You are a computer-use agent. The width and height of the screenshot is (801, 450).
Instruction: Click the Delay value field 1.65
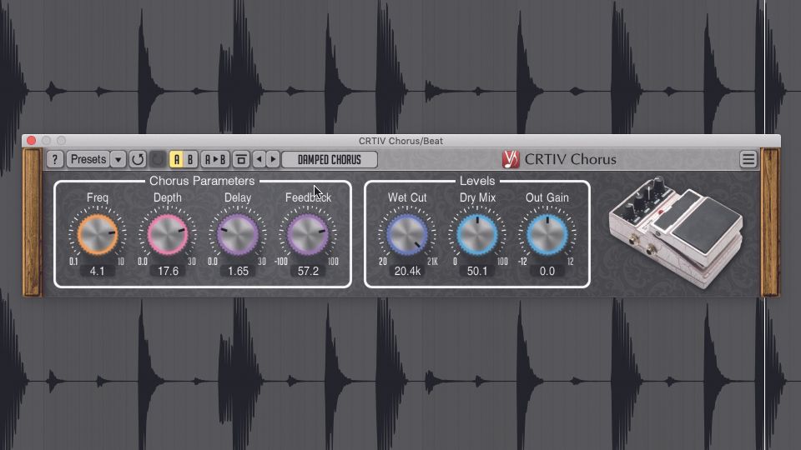click(238, 271)
